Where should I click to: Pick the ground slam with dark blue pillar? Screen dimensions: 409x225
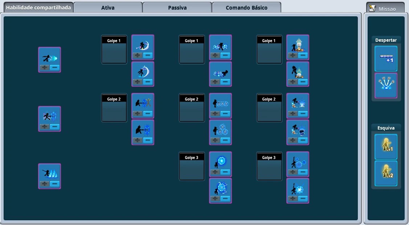pyautogui.click(x=298, y=130)
